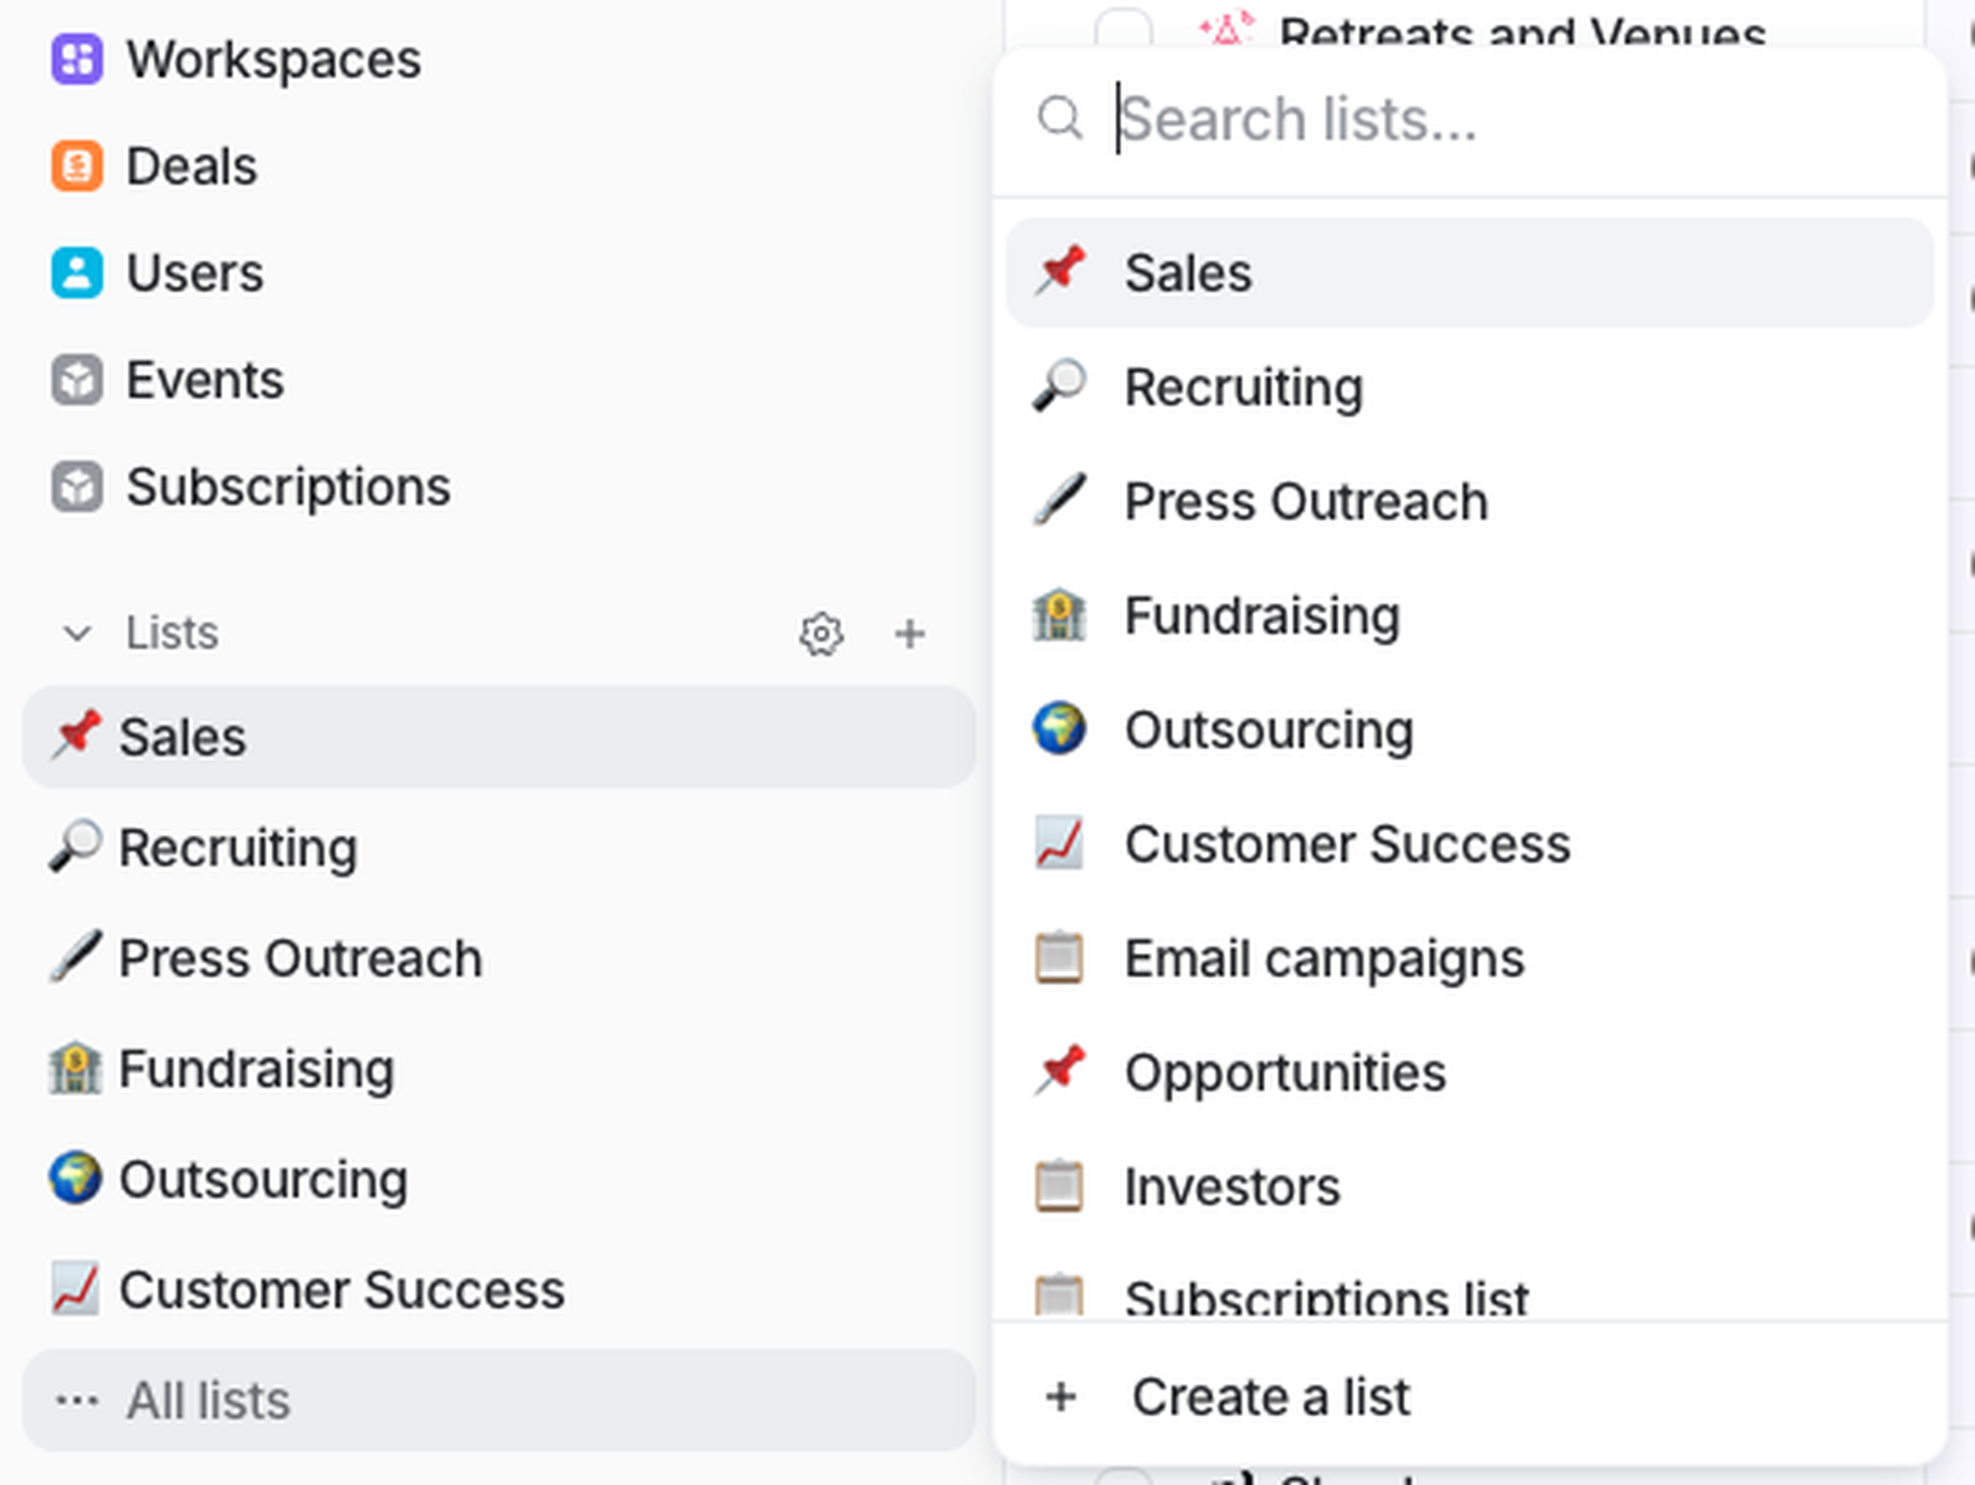Viewport: 1975px width, 1485px height.
Task: Select Investors from the popup list
Action: pos(1231,1187)
